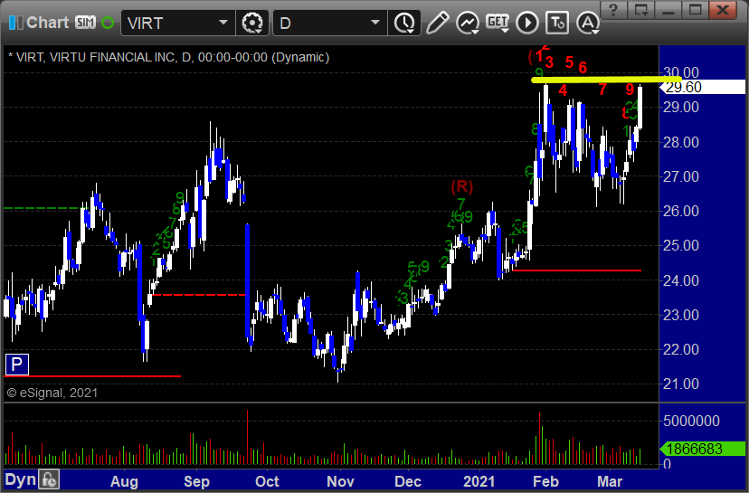Minimize the chart window
This screenshot has width=749, height=493.
668,9
